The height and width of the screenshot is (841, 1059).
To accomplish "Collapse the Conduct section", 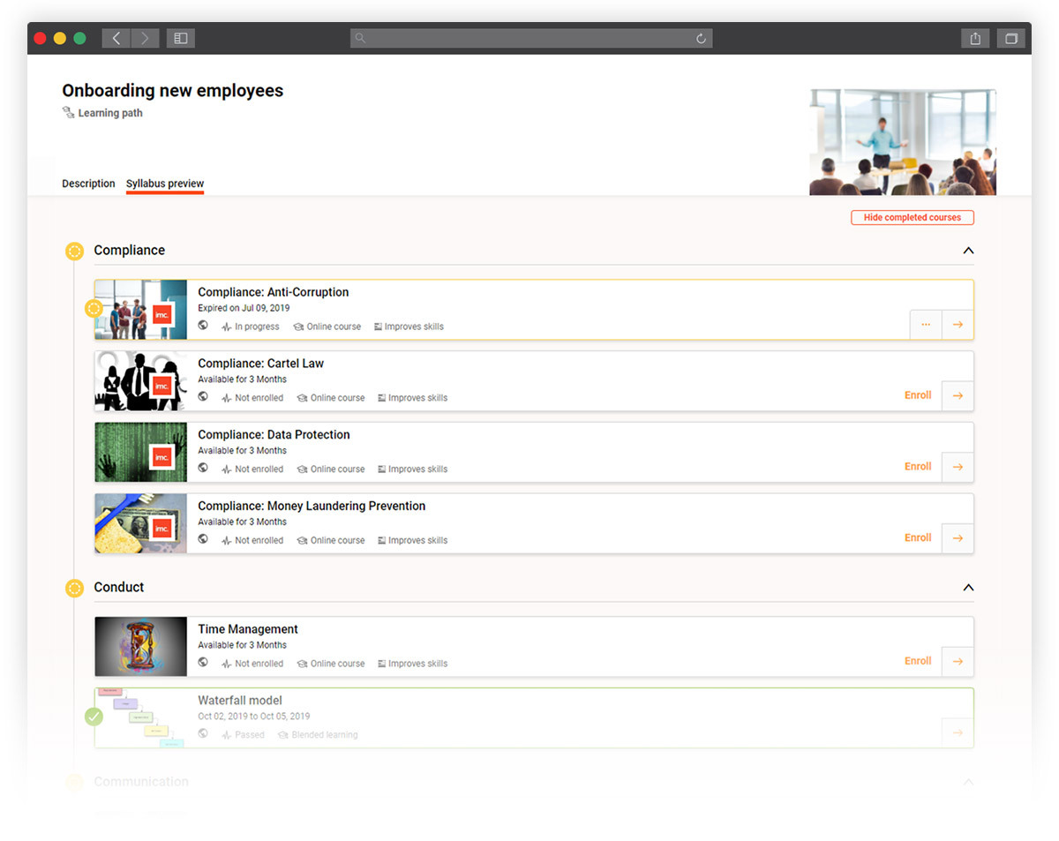I will point(968,587).
